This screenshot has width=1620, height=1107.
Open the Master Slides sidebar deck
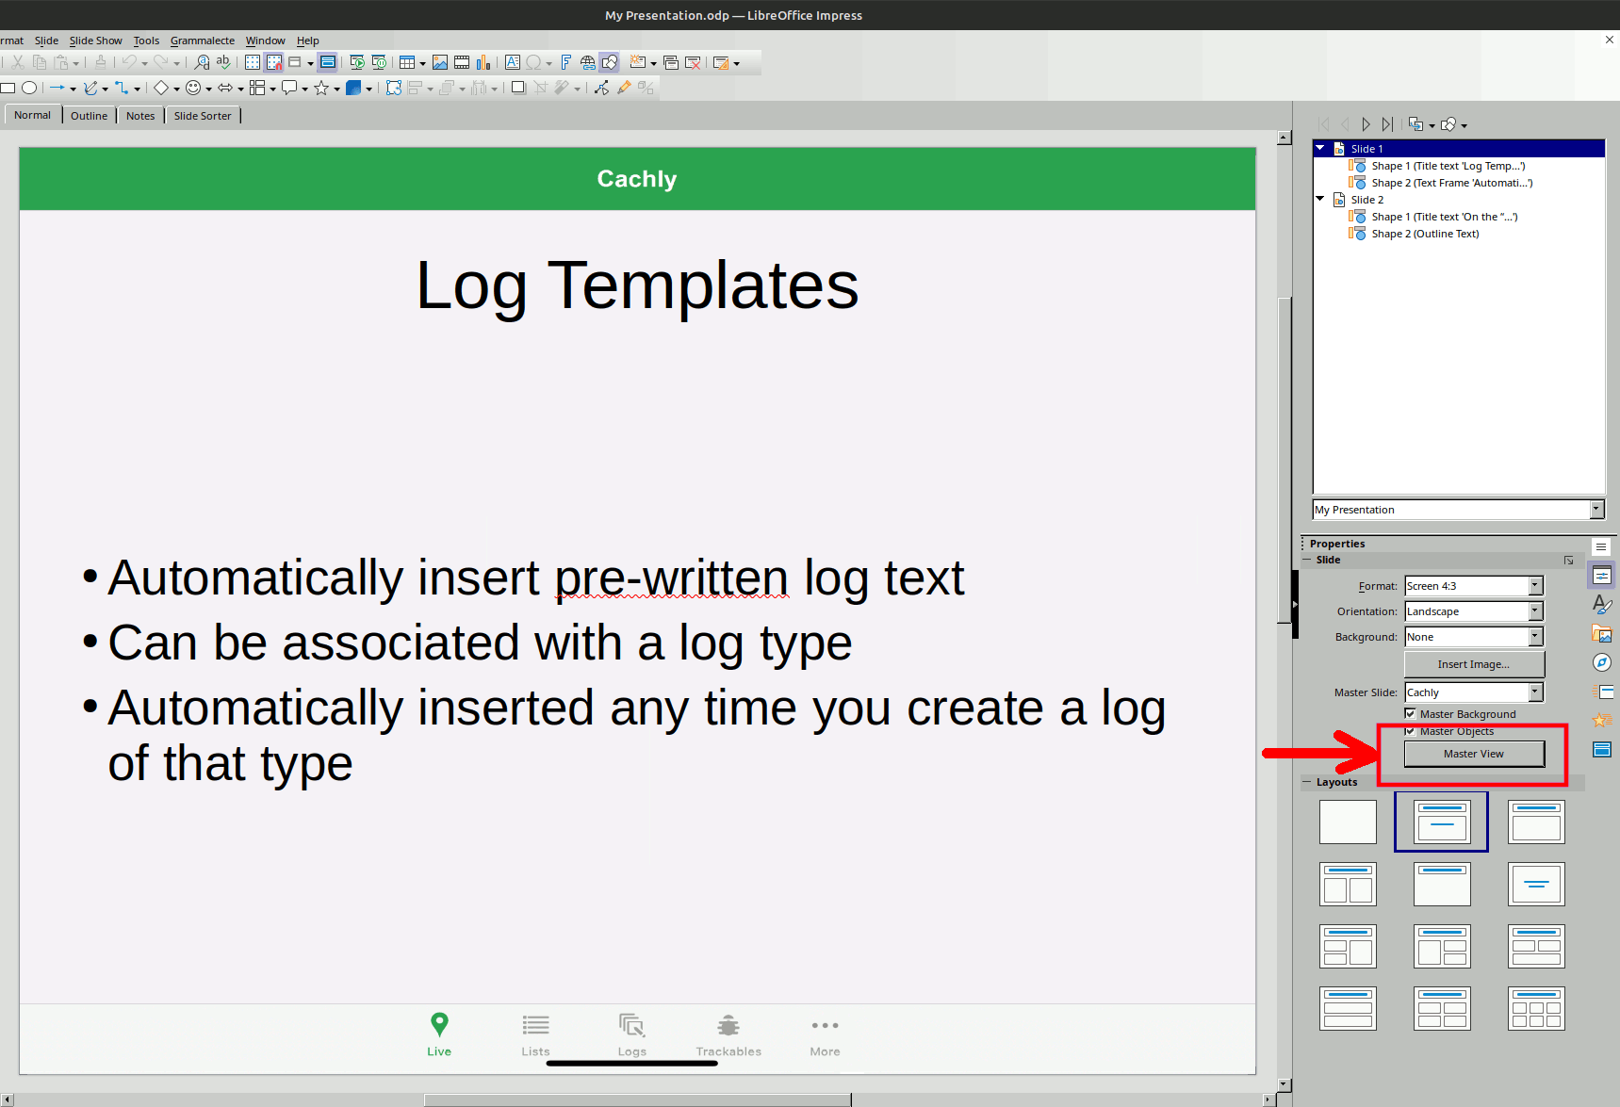click(1602, 750)
